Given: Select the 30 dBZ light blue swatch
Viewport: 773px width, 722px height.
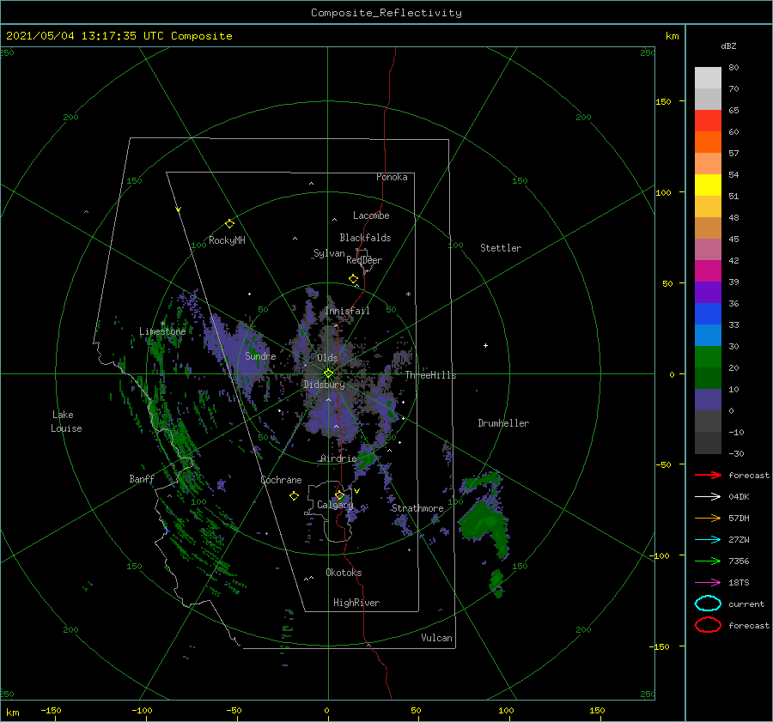Looking at the screenshot, I should [x=708, y=335].
